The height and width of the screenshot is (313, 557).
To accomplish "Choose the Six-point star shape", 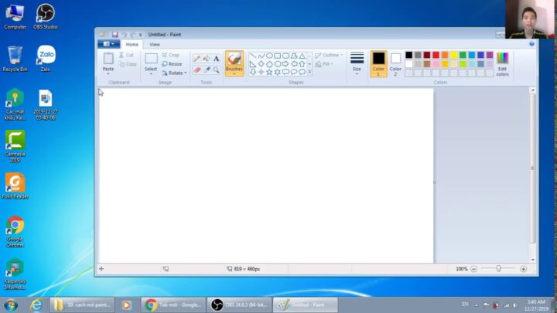I will [278, 72].
